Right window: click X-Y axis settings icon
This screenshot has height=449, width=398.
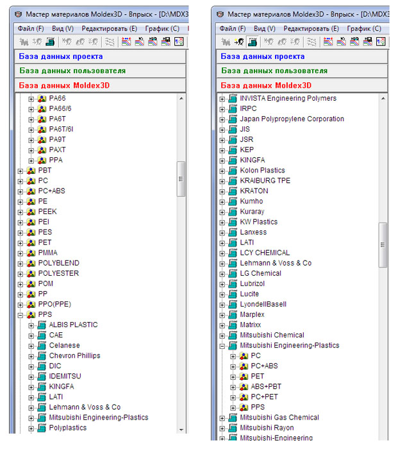click(x=381, y=42)
